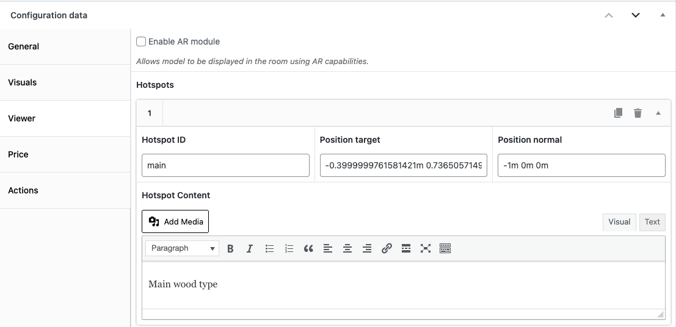Click the Hotspot ID input field

click(225, 165)
